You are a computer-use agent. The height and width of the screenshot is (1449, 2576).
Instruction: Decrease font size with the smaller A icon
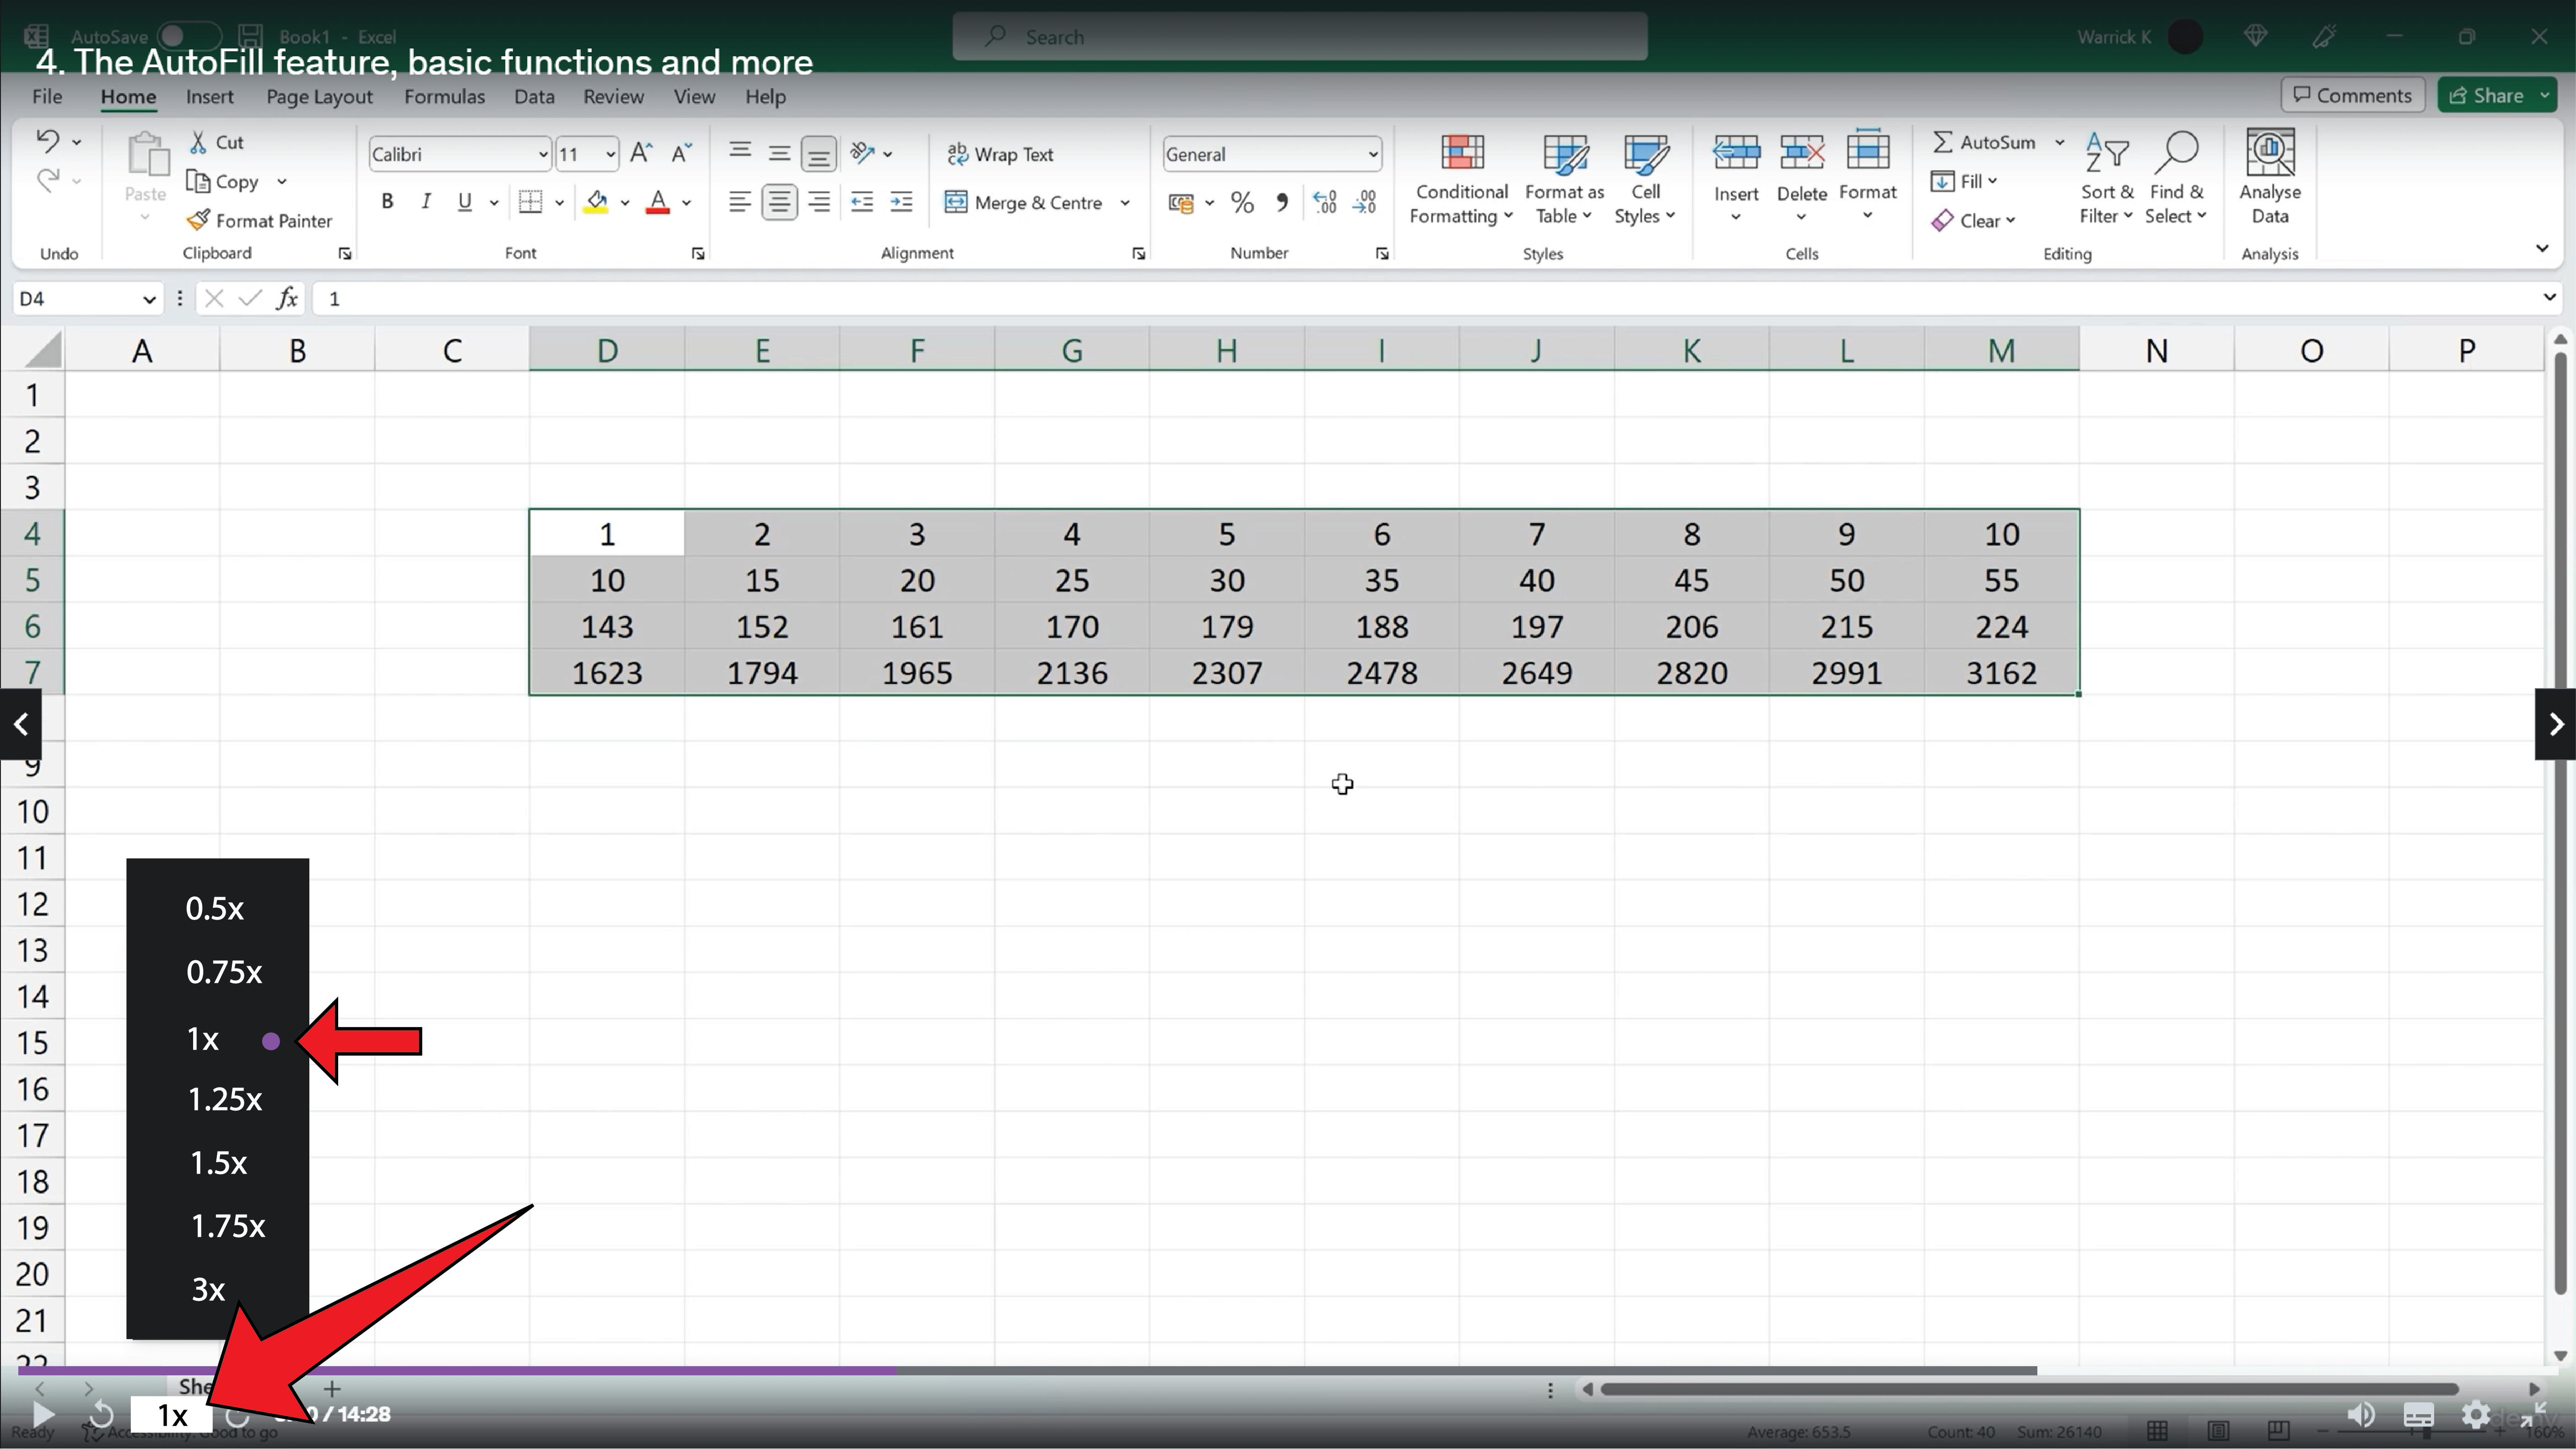[681, 153]
